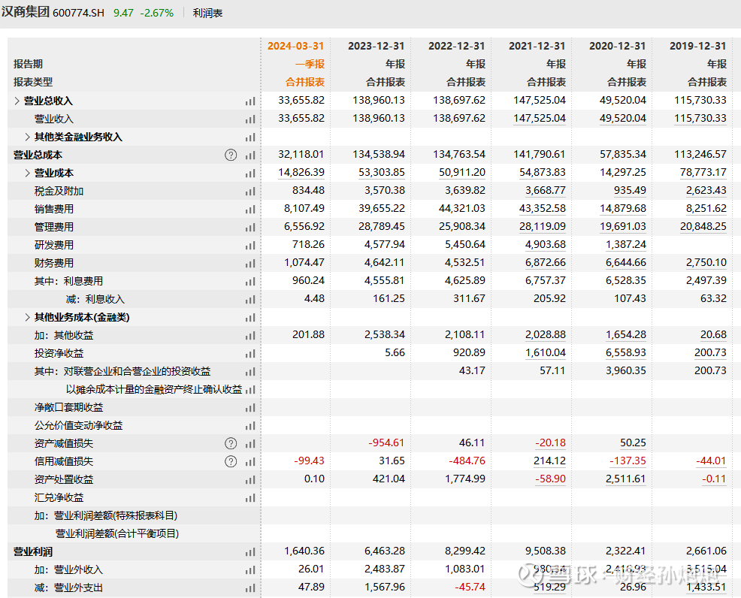Open the chart icon for 营业总成本

[250, 155]
